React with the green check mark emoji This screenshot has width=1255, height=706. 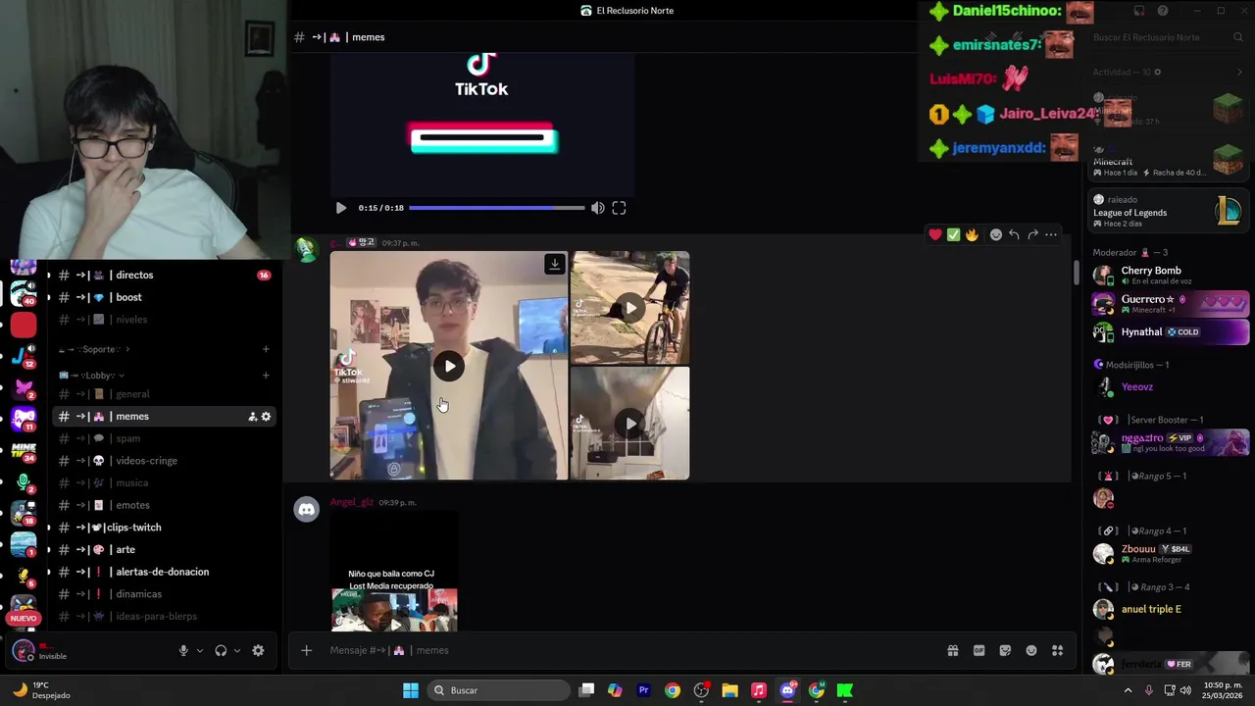[x=953, y=234]
